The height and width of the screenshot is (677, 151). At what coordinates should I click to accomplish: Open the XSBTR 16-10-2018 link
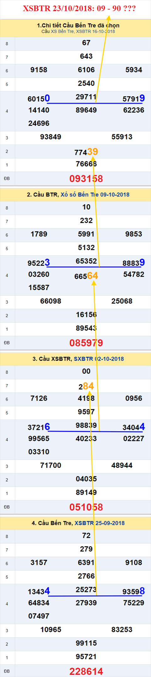click(x=96, y=31)
